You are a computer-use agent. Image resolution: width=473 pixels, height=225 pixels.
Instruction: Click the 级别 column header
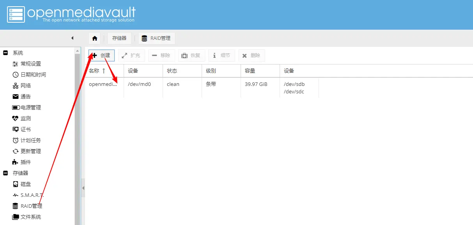click(221, 71)
